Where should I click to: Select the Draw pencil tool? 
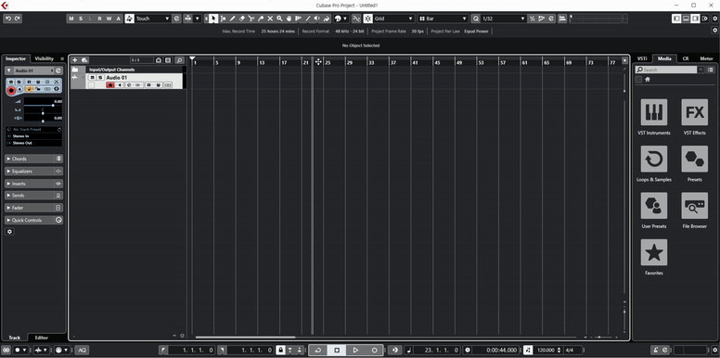(232, 19)
